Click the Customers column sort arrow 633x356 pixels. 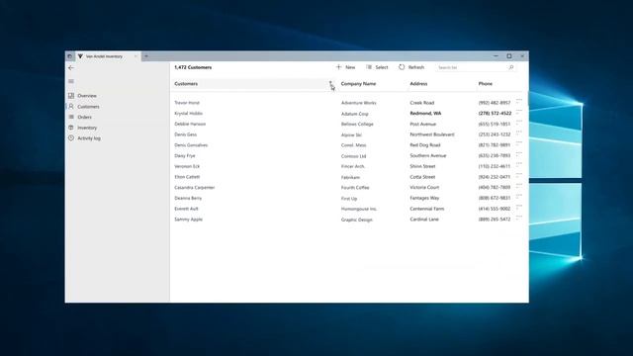point(330,83)
